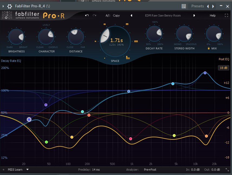
Task: Open the MIDI Learn dropdown arrow
Action: (27, 169)
